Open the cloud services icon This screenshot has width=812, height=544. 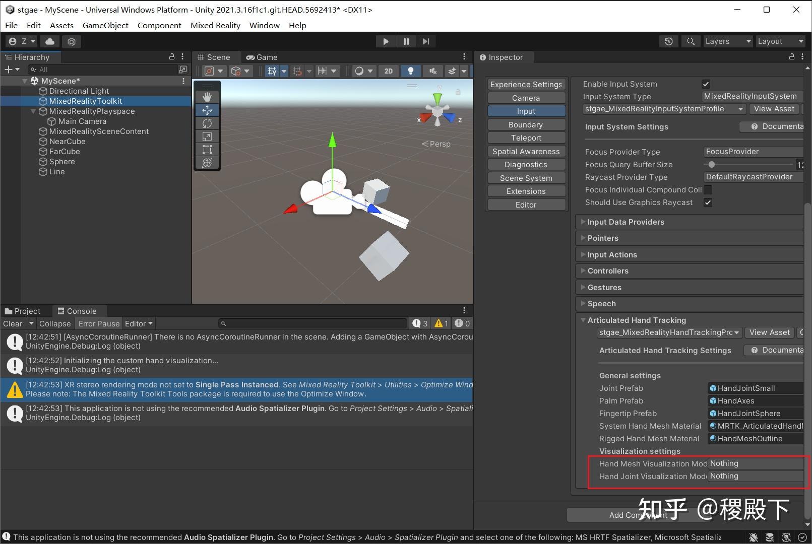pyautogui.click(x=50, y=41)
